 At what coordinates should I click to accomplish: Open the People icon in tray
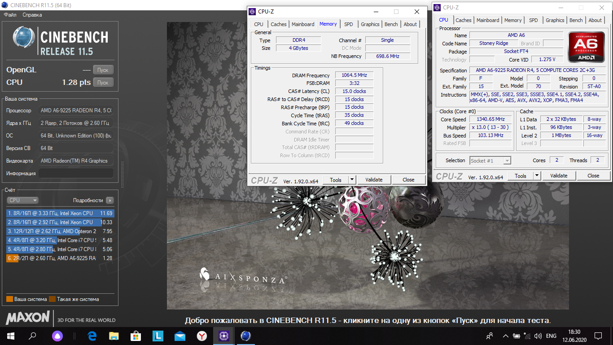point(490,336)
